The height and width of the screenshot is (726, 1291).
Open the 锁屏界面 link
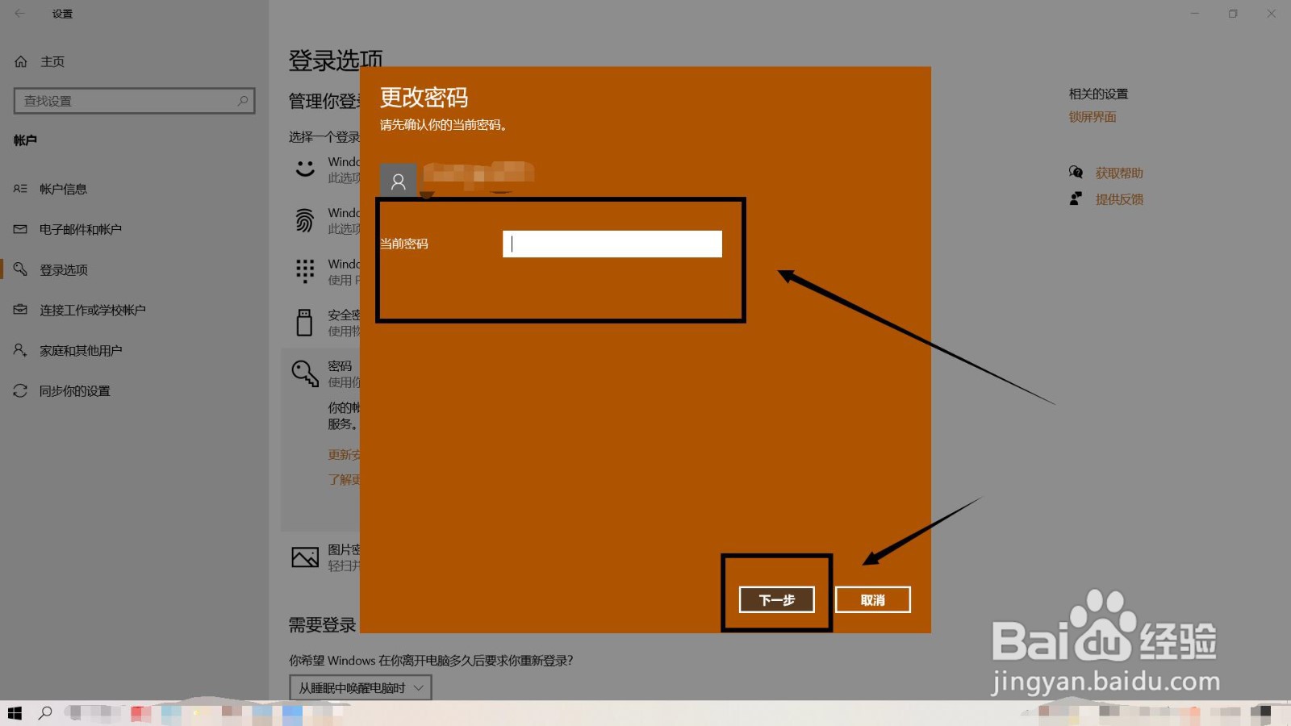1091,116
